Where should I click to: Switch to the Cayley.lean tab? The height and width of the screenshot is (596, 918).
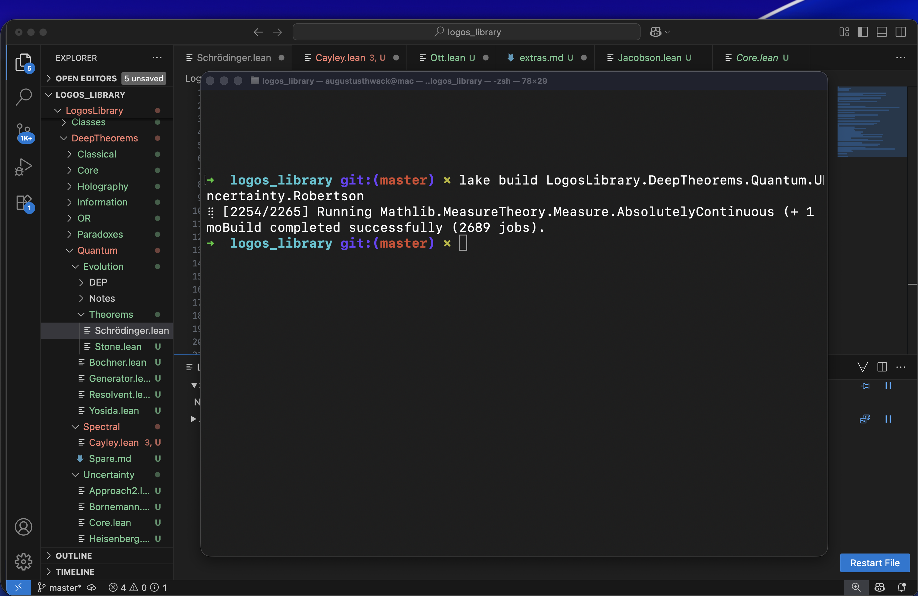click(340, 58)
